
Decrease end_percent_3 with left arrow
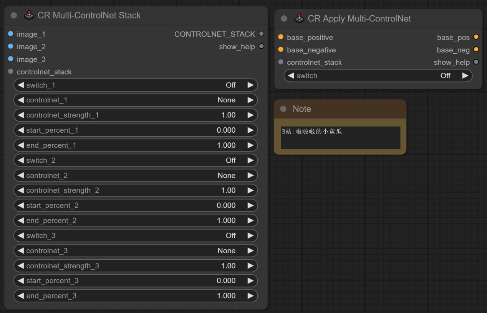(21, 296)
